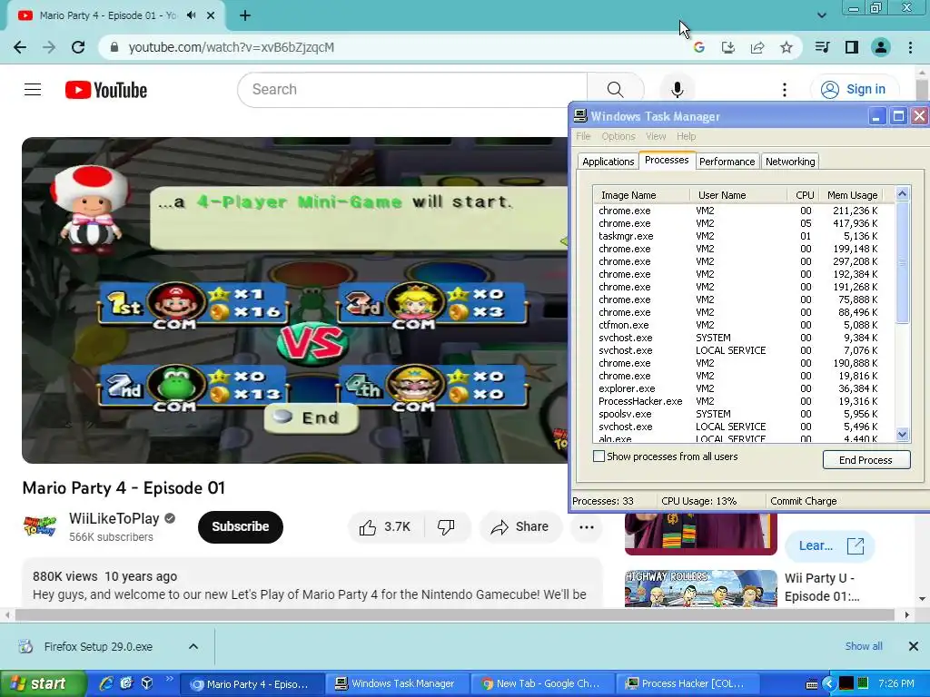The width and height of the screenshot is (930, 697).
Task: Click the WiiLikeToPlay channel avatar
Action: coord(40,526)
